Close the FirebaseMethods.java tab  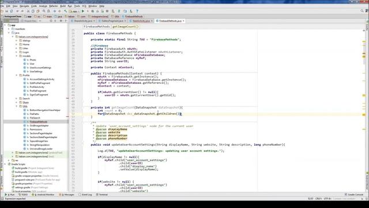pos(183,21)
